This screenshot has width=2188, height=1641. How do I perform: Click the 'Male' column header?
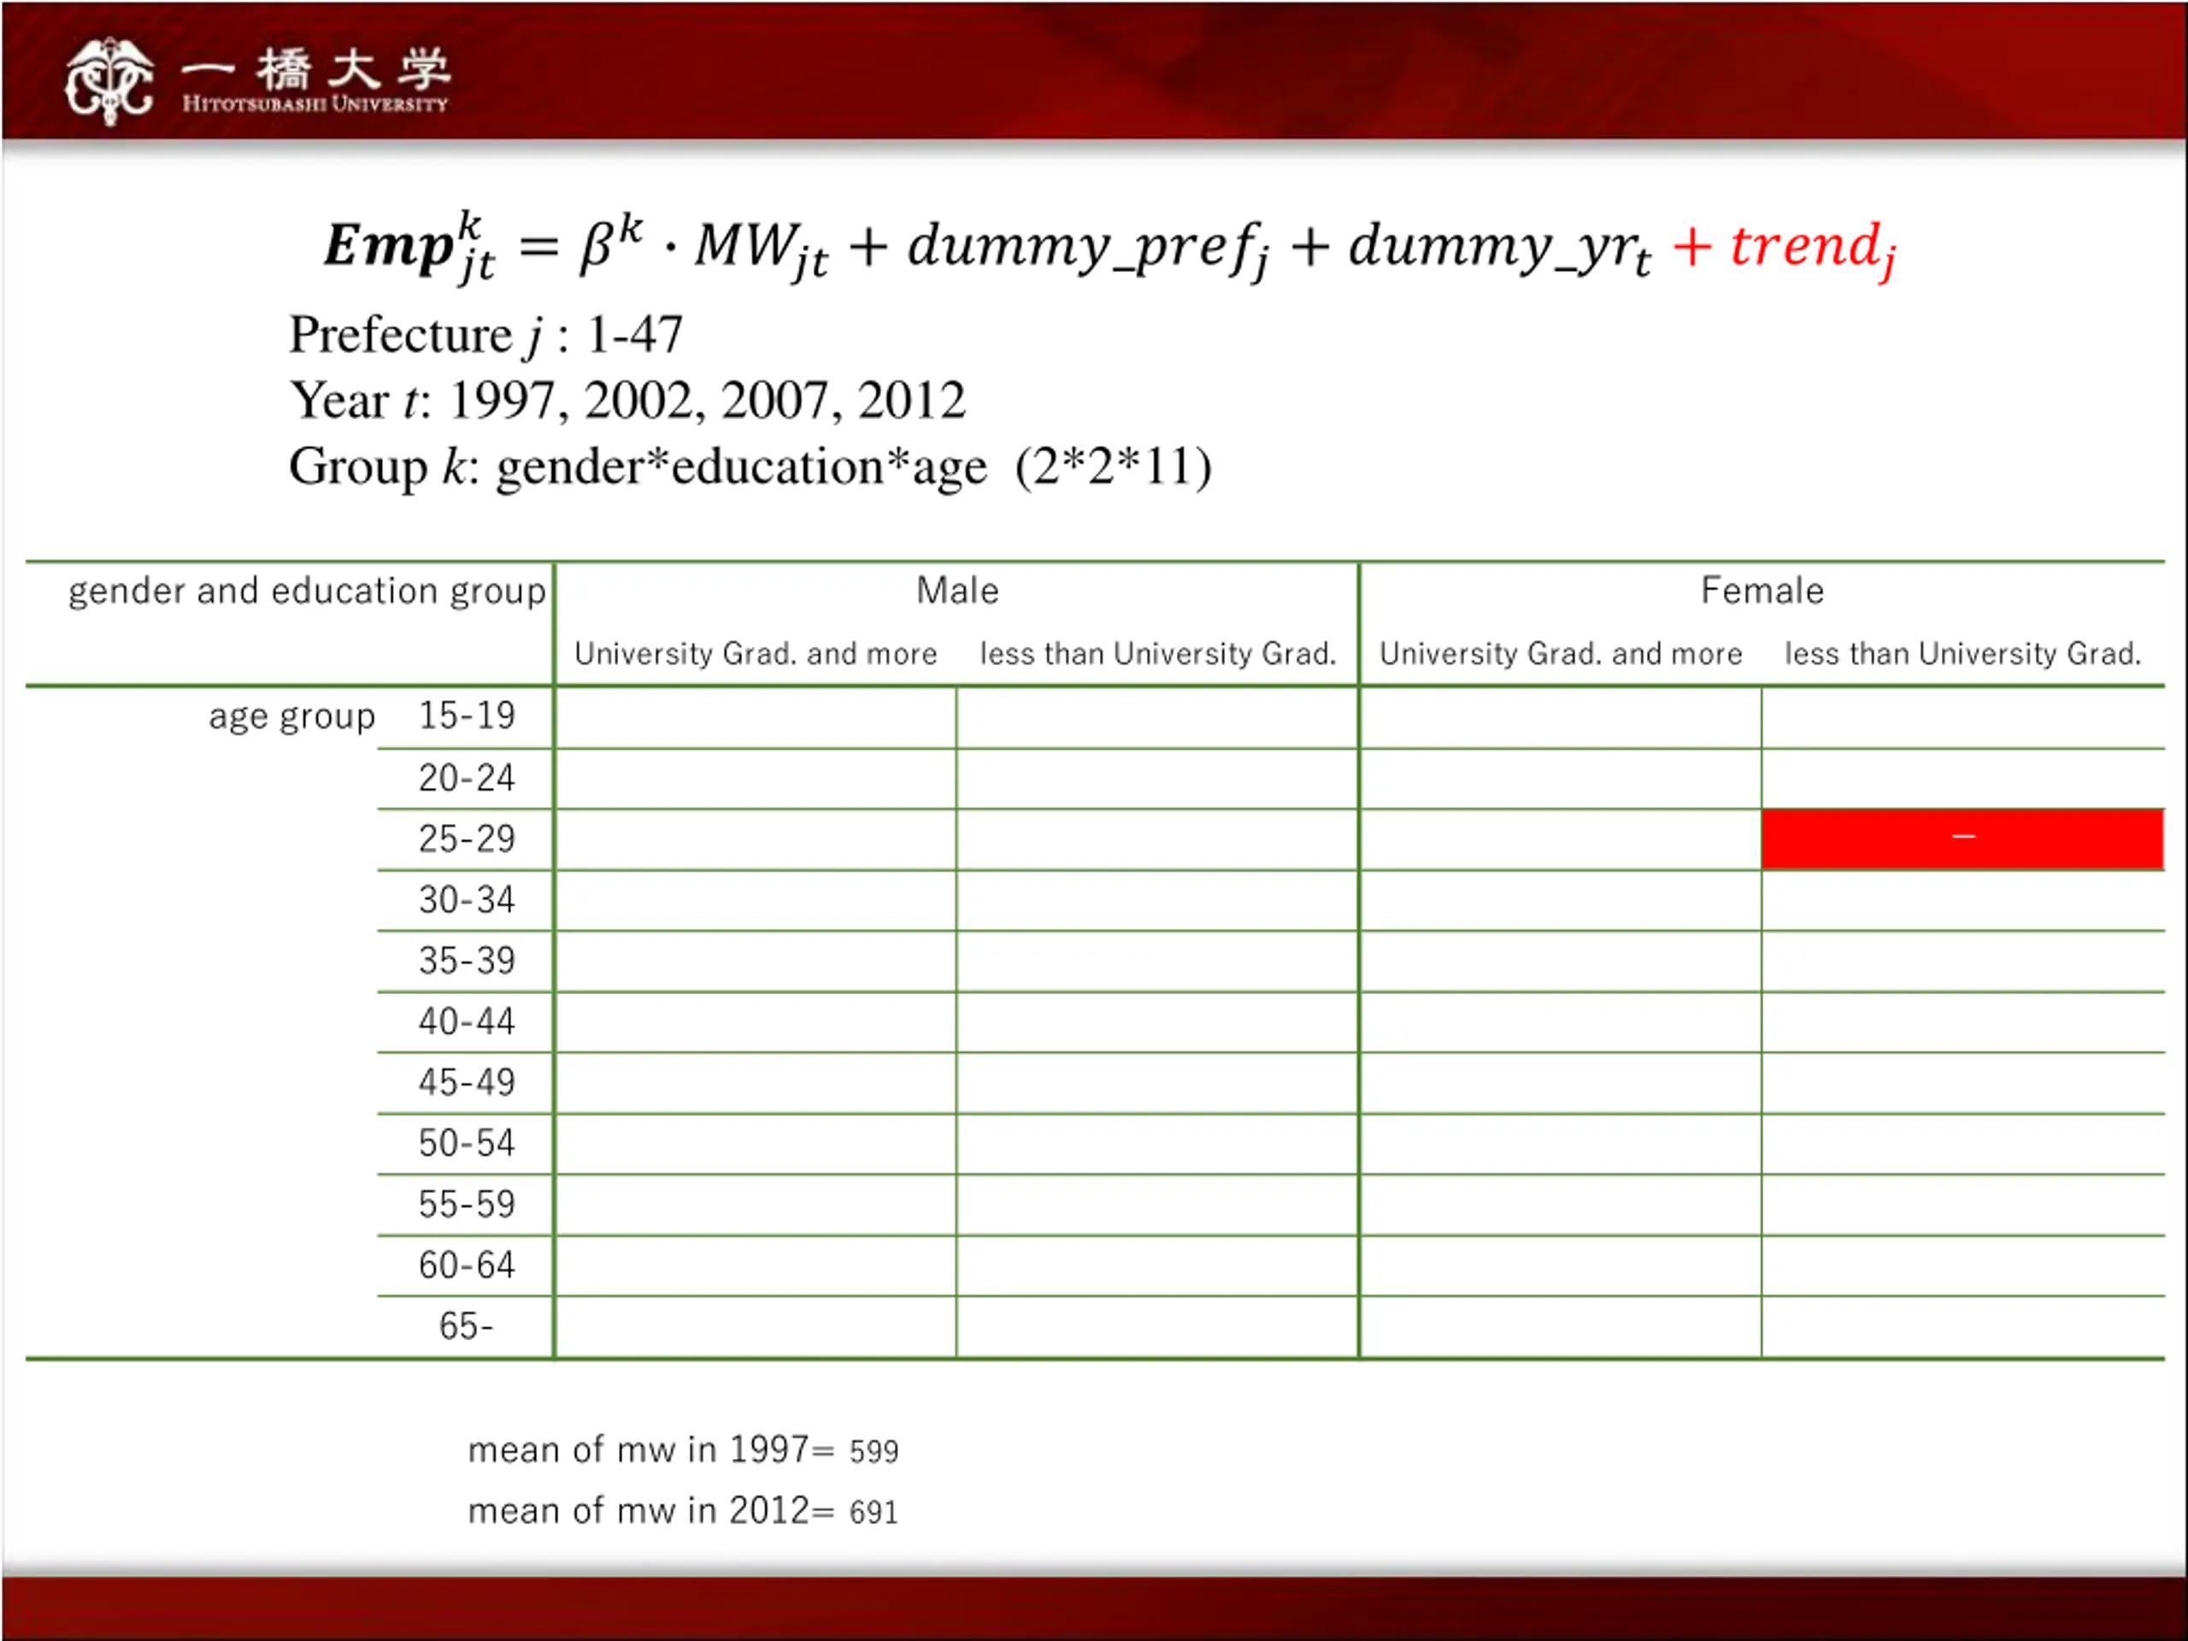click(x=957, y=591)
